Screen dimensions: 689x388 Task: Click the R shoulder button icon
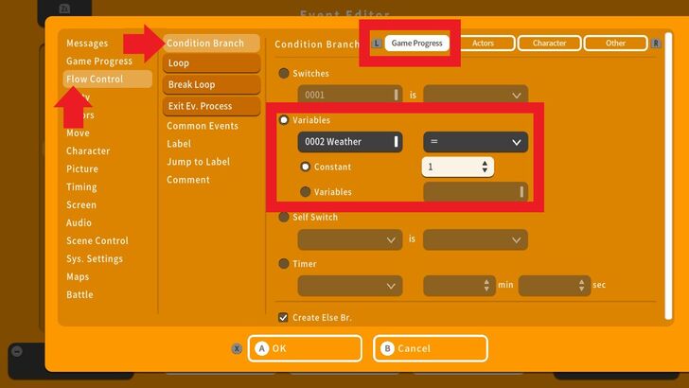pyautogui.click(x=656, y=44)
